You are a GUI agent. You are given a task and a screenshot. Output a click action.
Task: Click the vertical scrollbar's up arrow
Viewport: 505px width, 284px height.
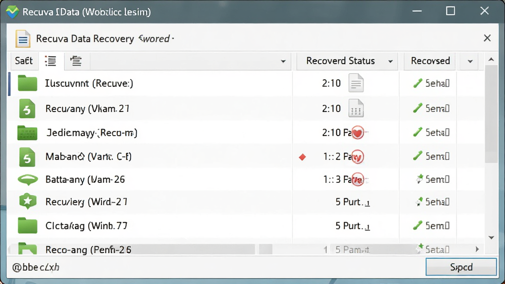(491, 60)
